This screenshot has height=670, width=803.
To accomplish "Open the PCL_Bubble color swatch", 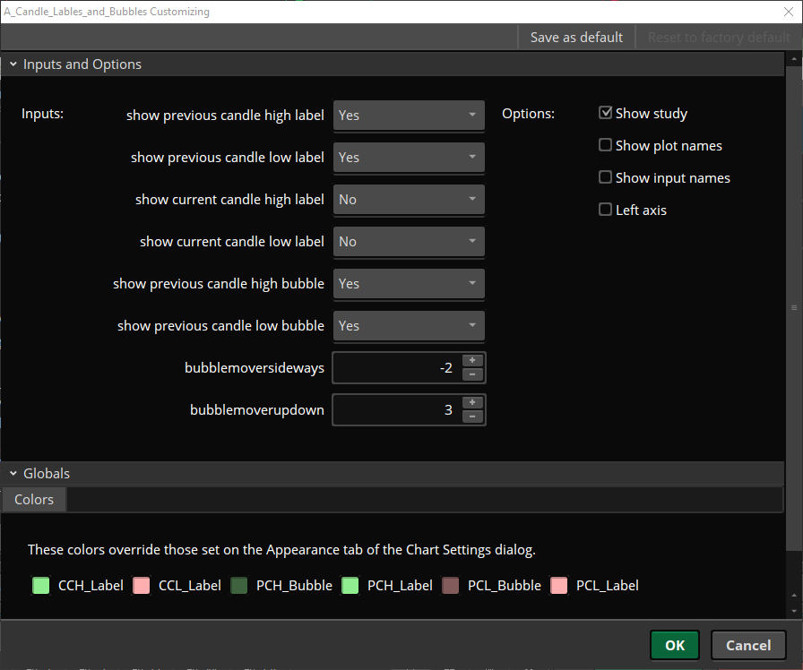I will tap(451, 585).
